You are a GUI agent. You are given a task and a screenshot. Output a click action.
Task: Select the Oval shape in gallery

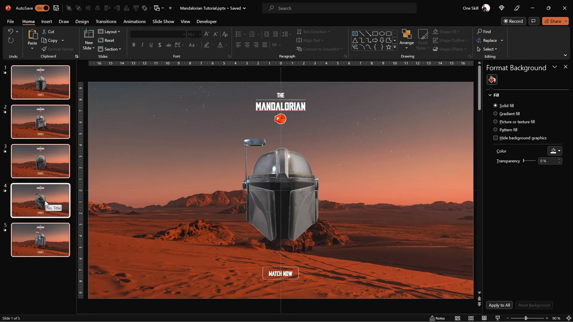382,33
